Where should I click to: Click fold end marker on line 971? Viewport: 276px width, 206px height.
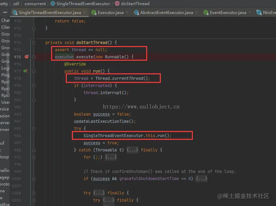click(x=34, y=28)
